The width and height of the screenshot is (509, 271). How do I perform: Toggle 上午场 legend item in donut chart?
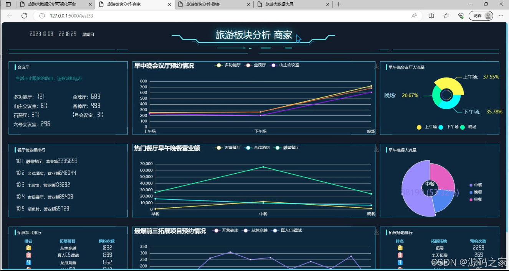pyautogui.click(x=426, y=127)
